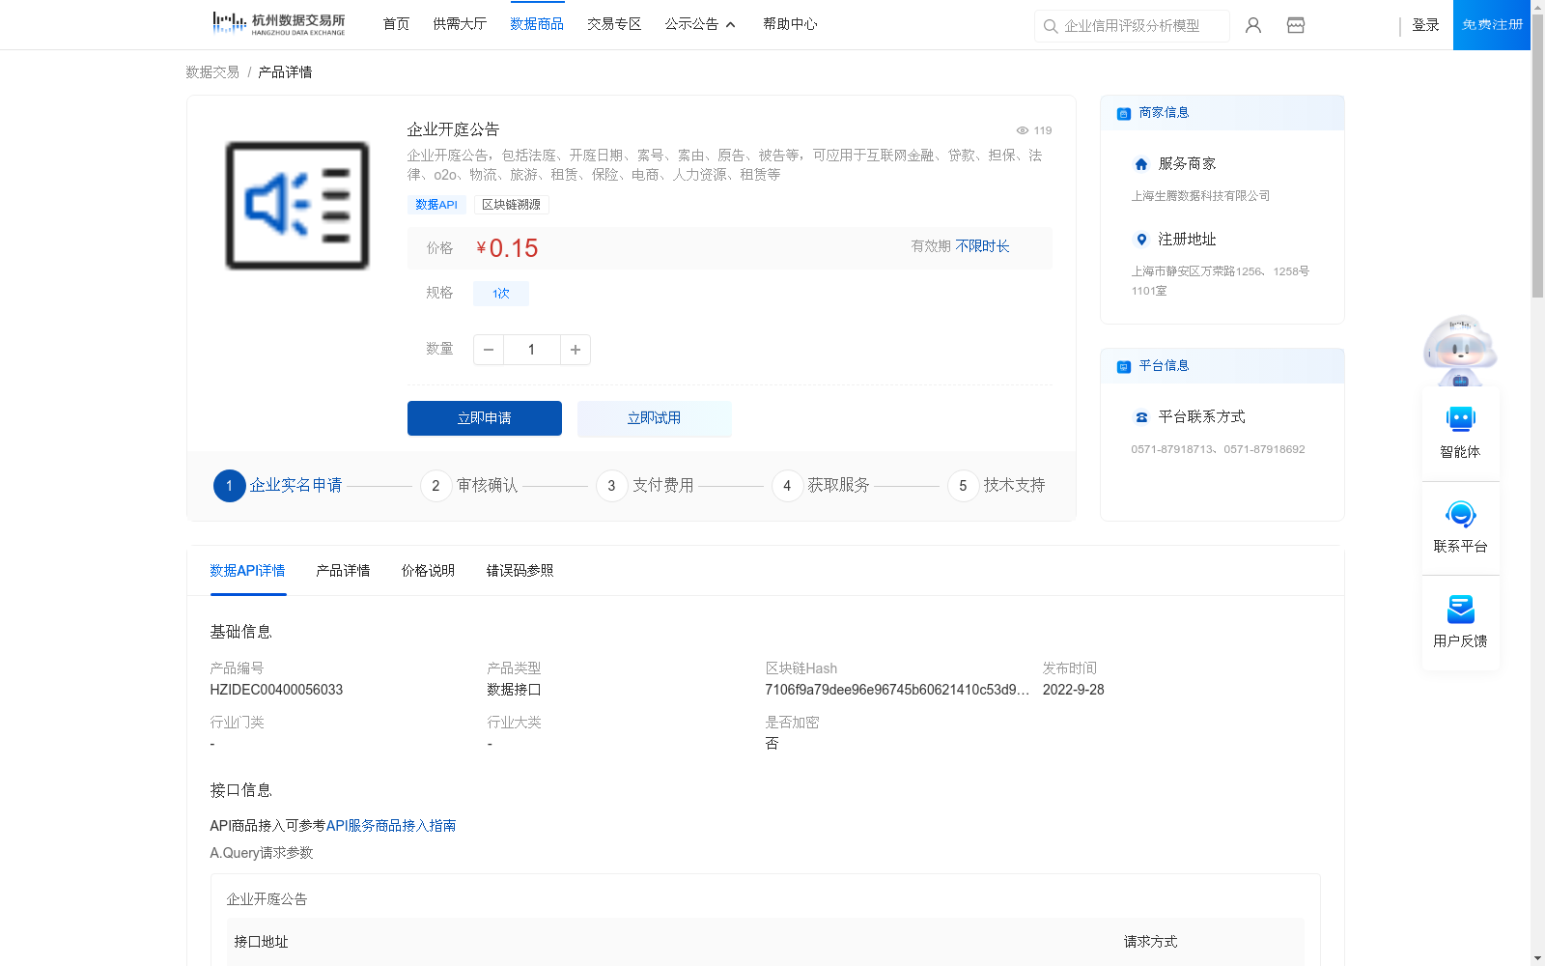Viewport: 1545px width, 966px height.
Task: Click 数据交易 breadcrumb link
Action: (212, 72)
